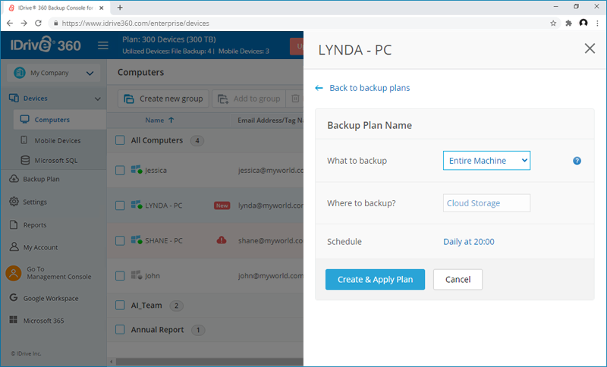Click the My Account person icon
Image resolution: width=607 pixels, height=367 pixels.
pyautogui.click(x=14, y=246)
